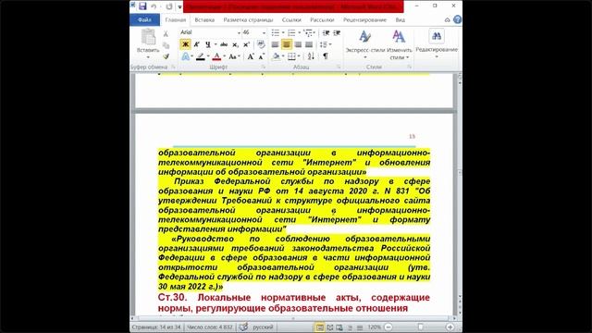Click Число слов word count in status bar

point(210,327)
